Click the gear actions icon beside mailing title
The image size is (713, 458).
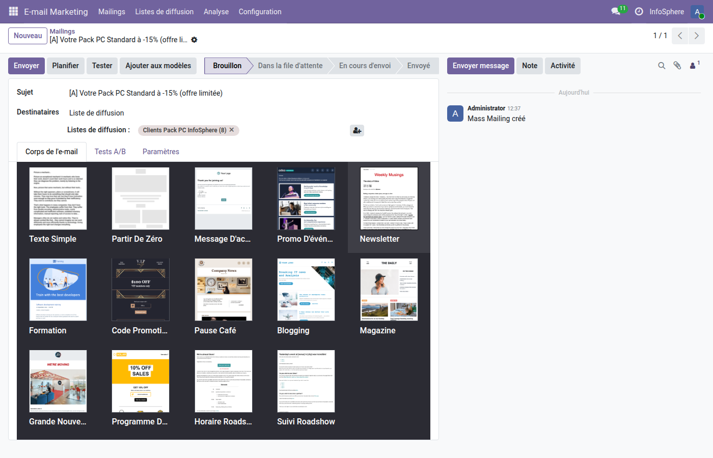point(194,40)
